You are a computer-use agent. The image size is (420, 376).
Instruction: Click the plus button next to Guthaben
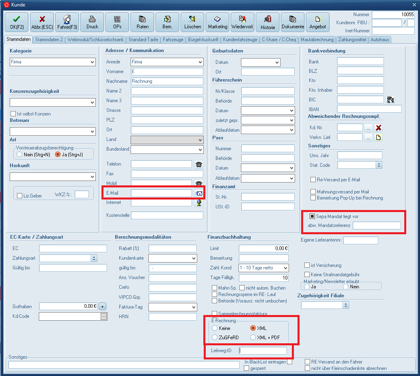(x=103, y=306)
